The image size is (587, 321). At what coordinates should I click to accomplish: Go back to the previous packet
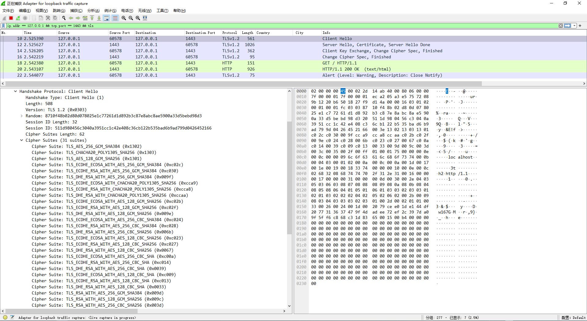click(x=71, y=18)
